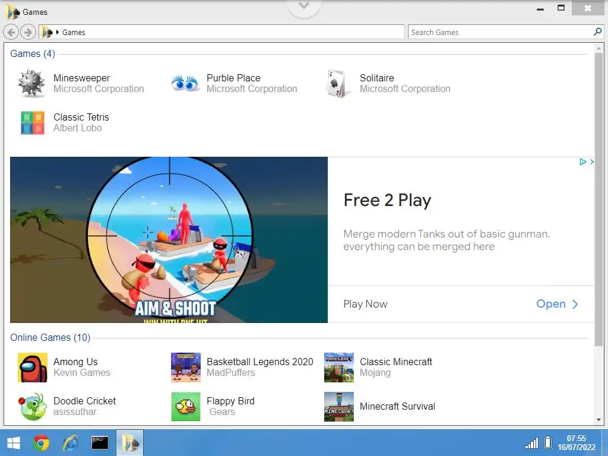The image size is (608, 456).
Task: Click the Online Games (10) group header
Action: click(x=50, y=337)
